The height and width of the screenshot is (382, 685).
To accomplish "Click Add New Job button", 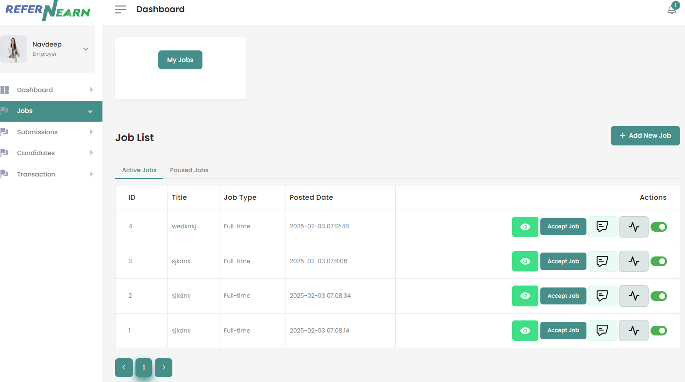I will point(645,136).
